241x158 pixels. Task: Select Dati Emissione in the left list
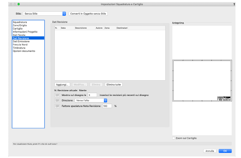click(28, 41)
